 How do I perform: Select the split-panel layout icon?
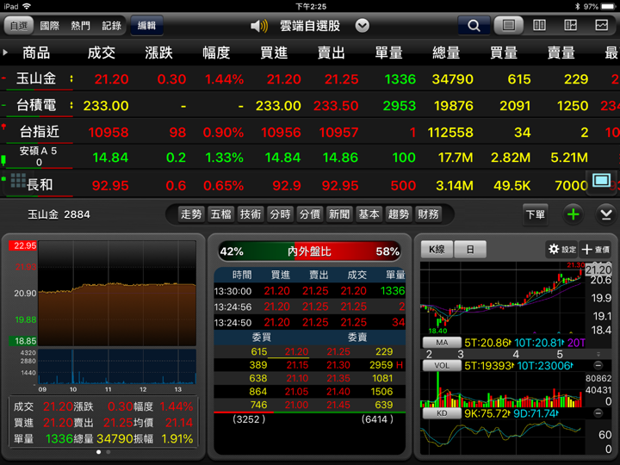click(x=570, y=26)
